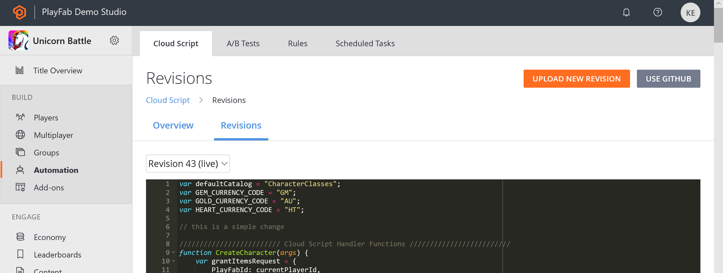
Task: Switch to the A/B Tests tab
Action: tap(243, 43)
